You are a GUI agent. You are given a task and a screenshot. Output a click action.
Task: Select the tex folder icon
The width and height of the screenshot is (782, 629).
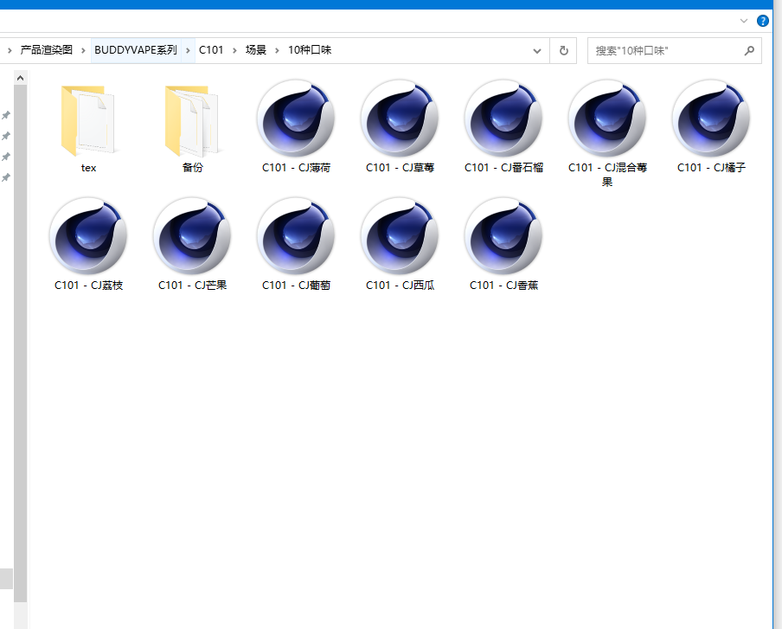point(88,121)
